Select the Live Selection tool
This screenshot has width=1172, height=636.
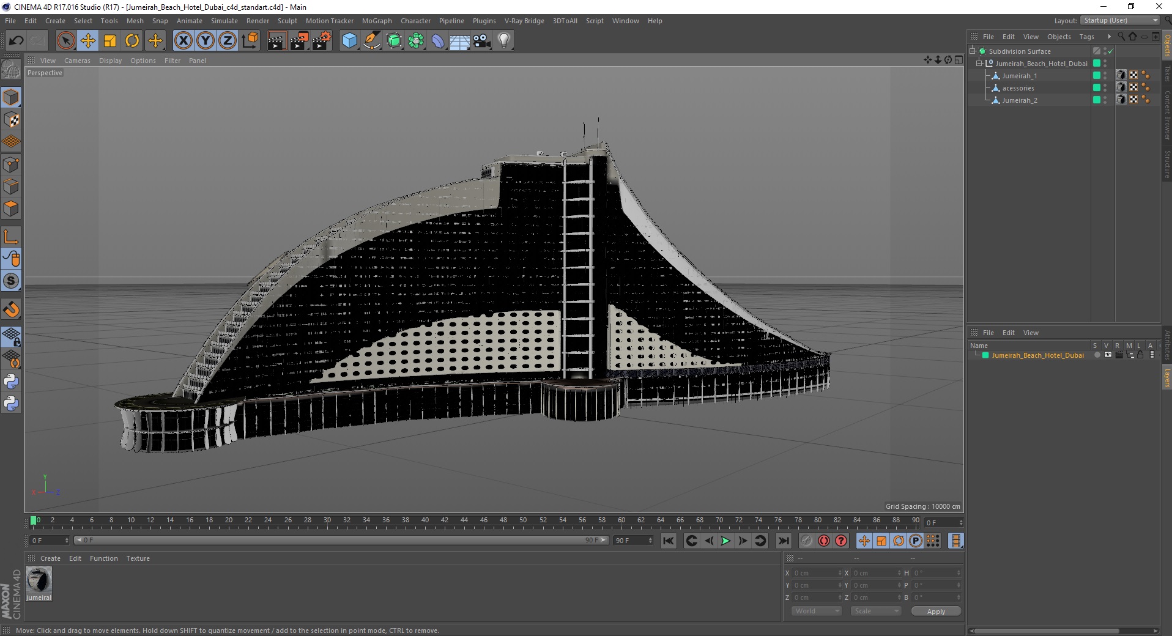(65, 41)
